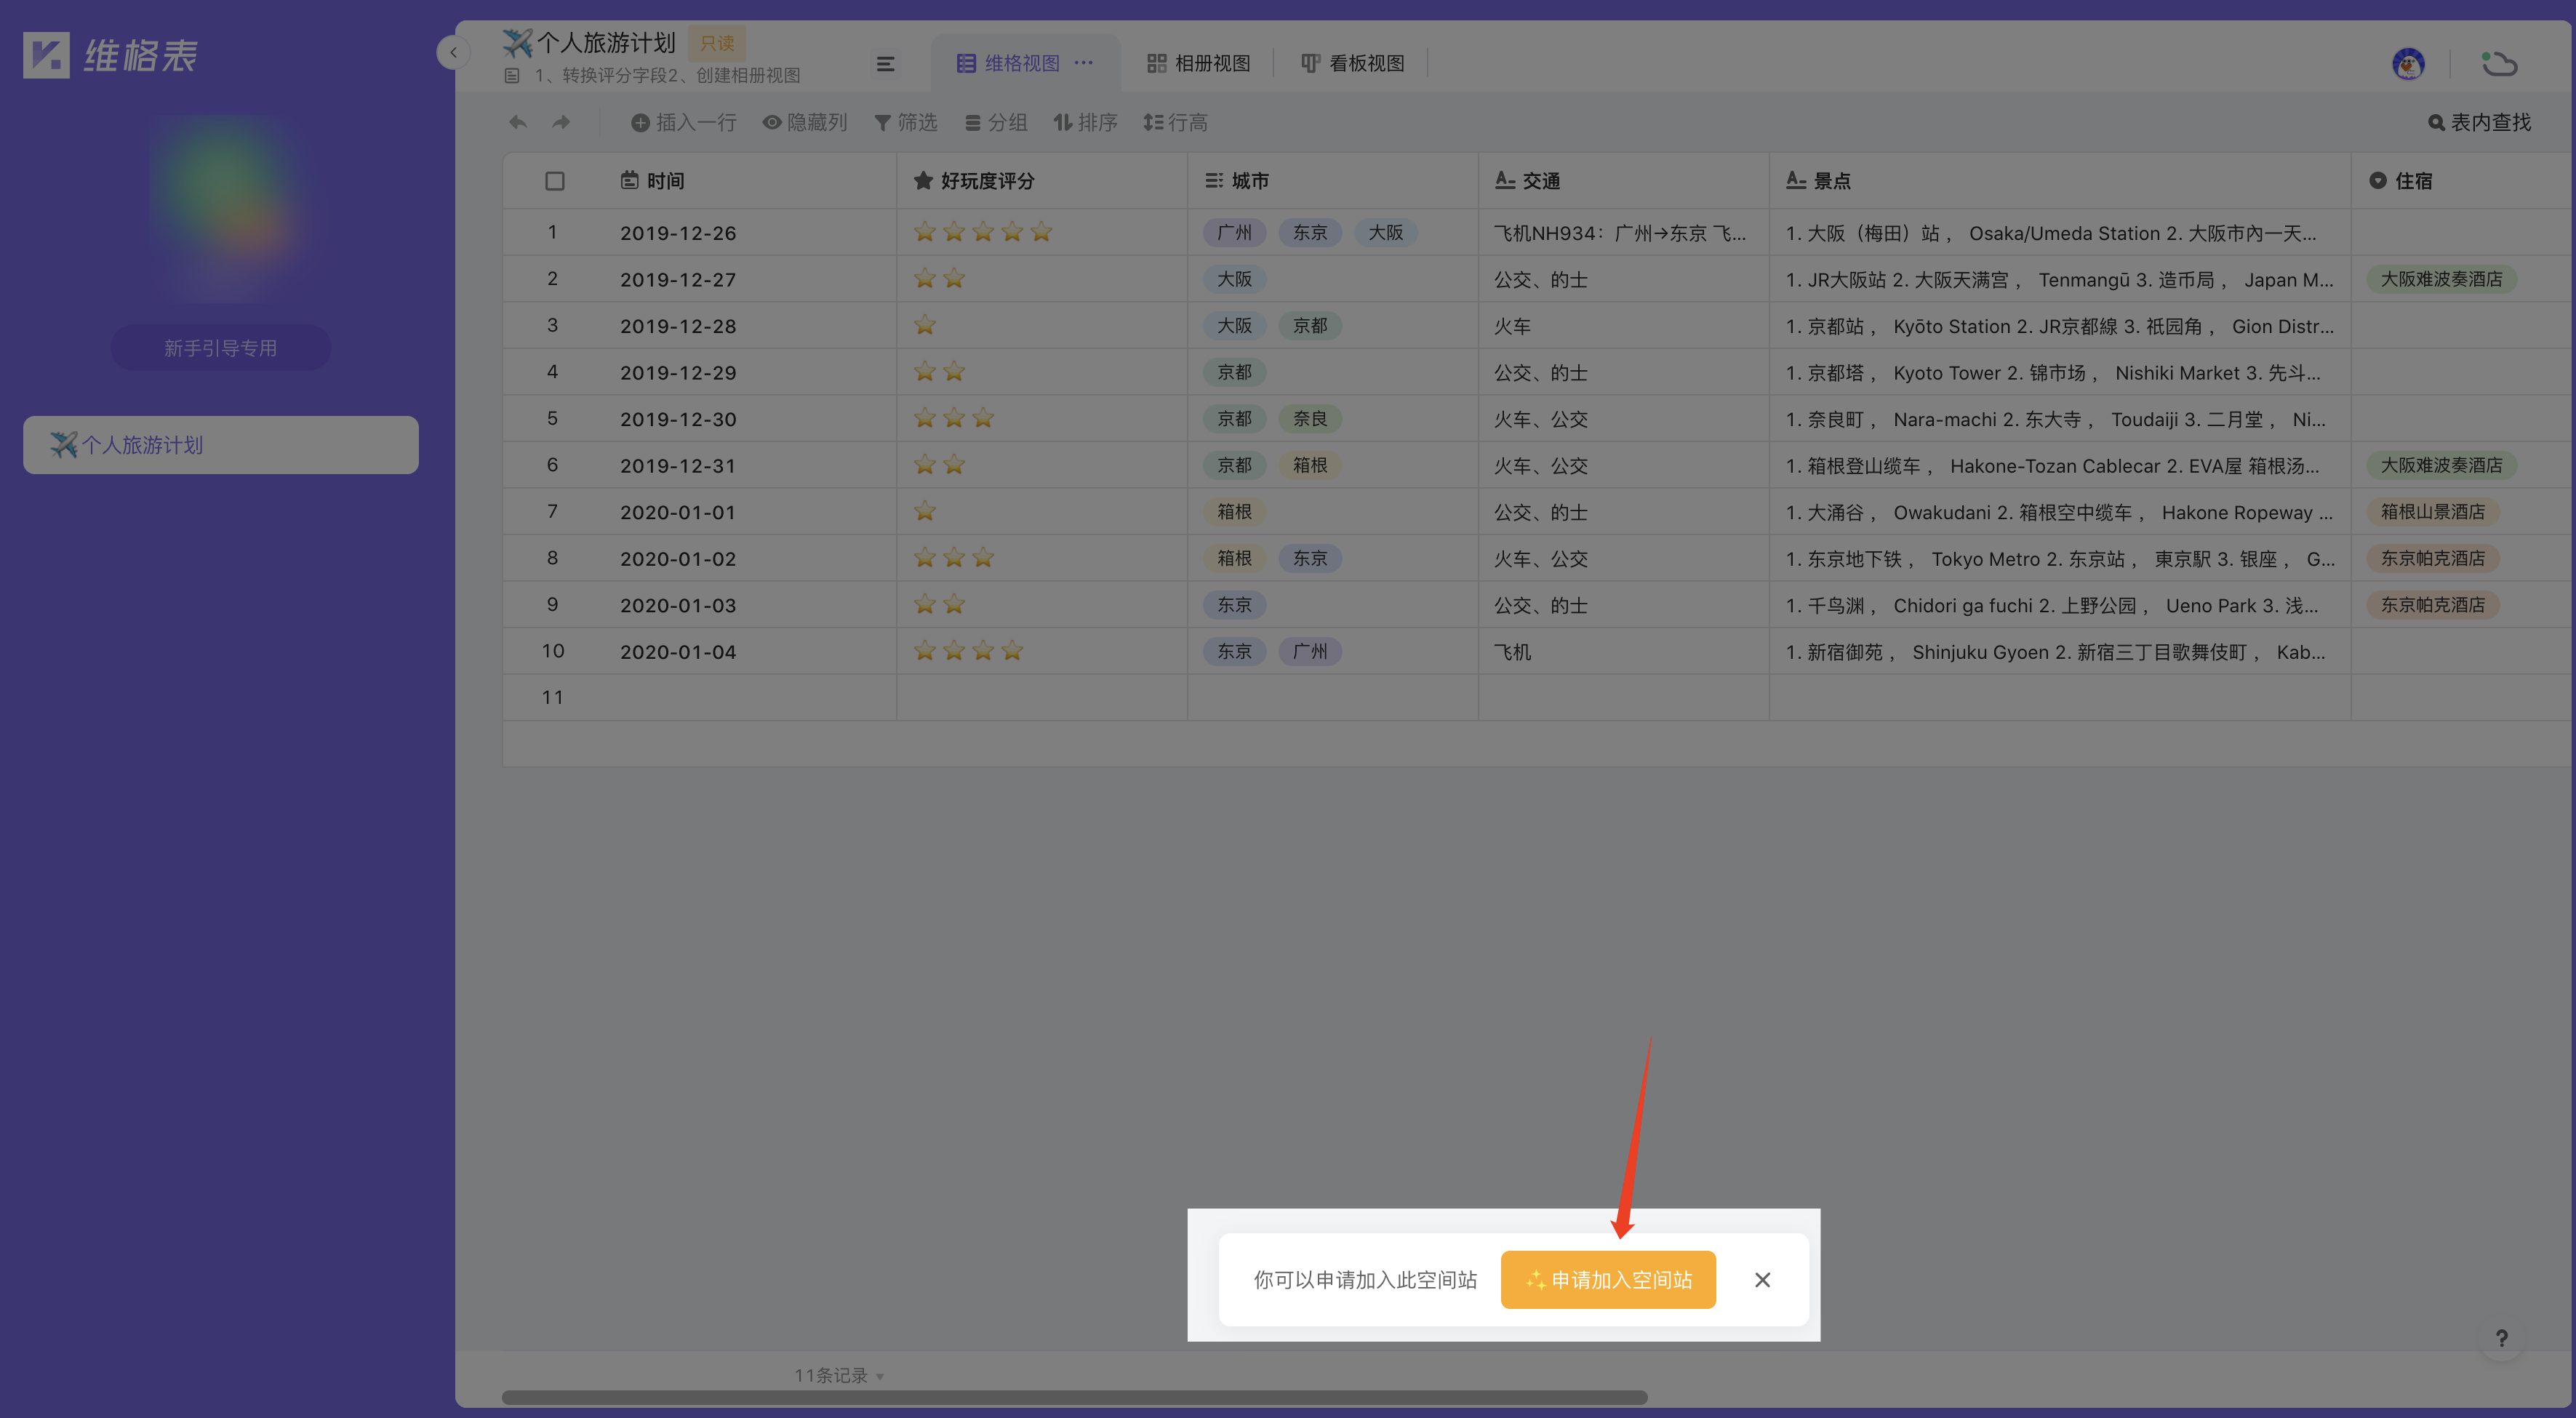Switch to the 相册视图 tab
The height and width of the screenshot is (1418, 2576).
point(1198,63)
